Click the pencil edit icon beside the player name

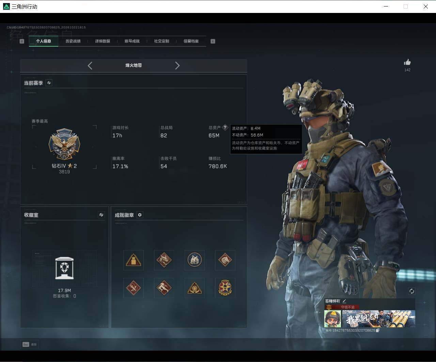344,301
